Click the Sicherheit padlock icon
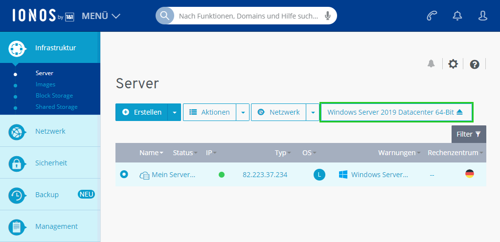500x242 pixels. coord(17,164)
